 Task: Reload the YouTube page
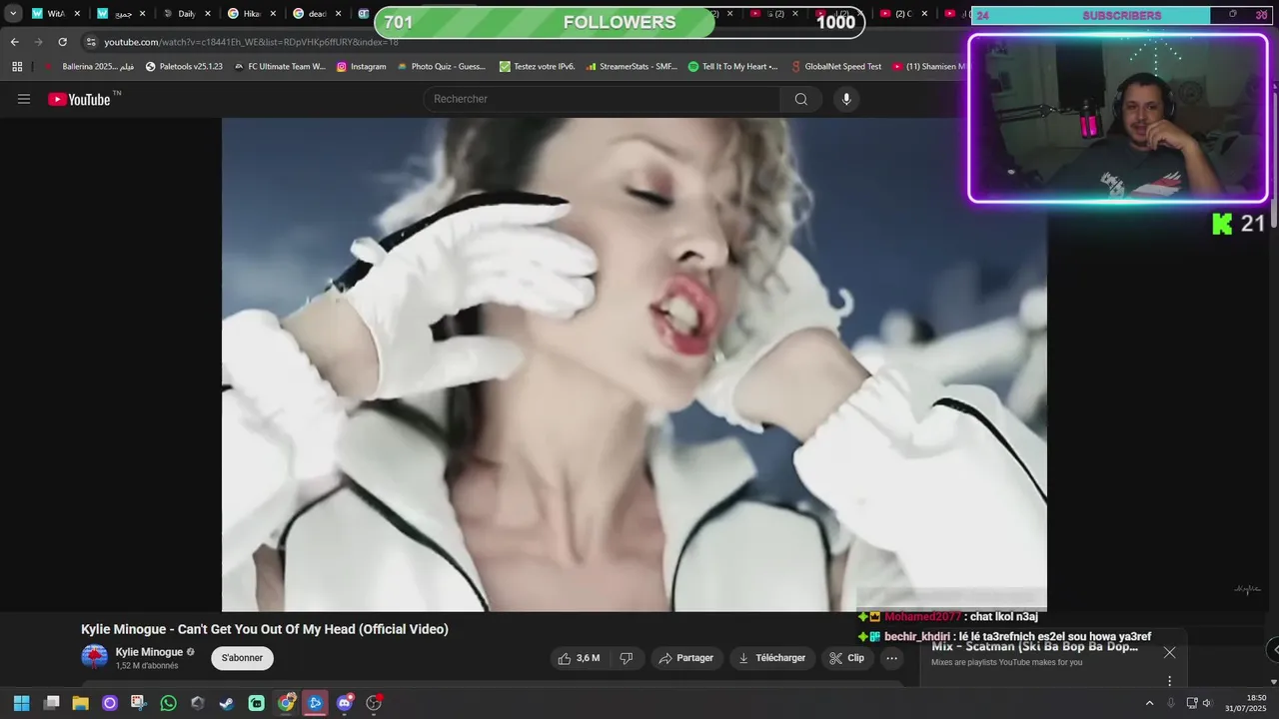point(62,42)
